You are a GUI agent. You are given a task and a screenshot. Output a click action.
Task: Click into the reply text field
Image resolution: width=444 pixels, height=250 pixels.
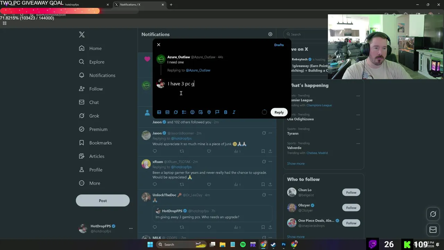point(227,84)
